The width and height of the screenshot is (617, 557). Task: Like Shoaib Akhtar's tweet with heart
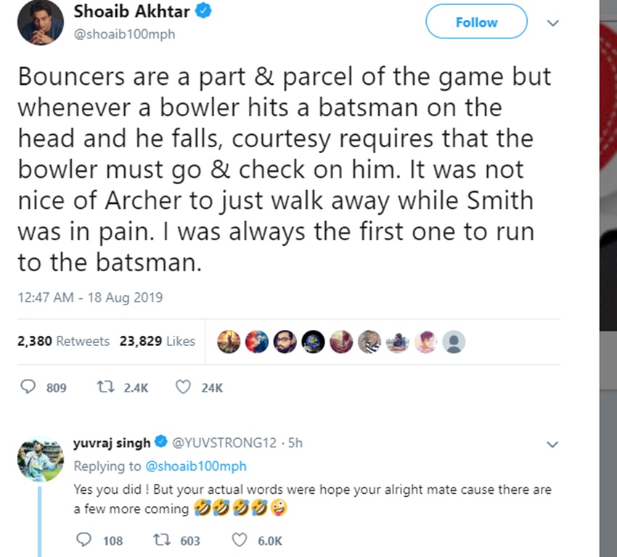pos(183,387)
